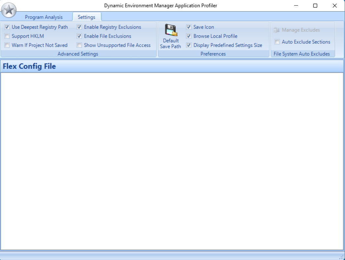Image resolution: width=345 pixels, height=260 pixels.
Task: Click the Default Save Path floppy icon
Action: pos(171,30)
